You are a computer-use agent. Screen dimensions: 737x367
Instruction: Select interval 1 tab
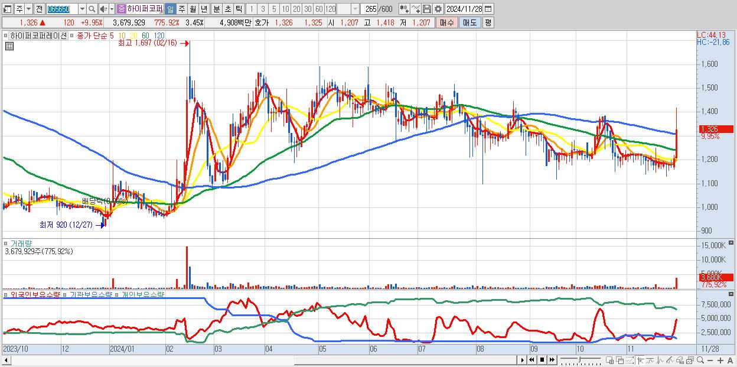coord(251,9)
